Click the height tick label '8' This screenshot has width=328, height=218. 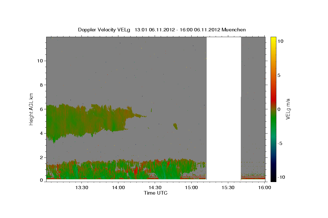[42, 85]
